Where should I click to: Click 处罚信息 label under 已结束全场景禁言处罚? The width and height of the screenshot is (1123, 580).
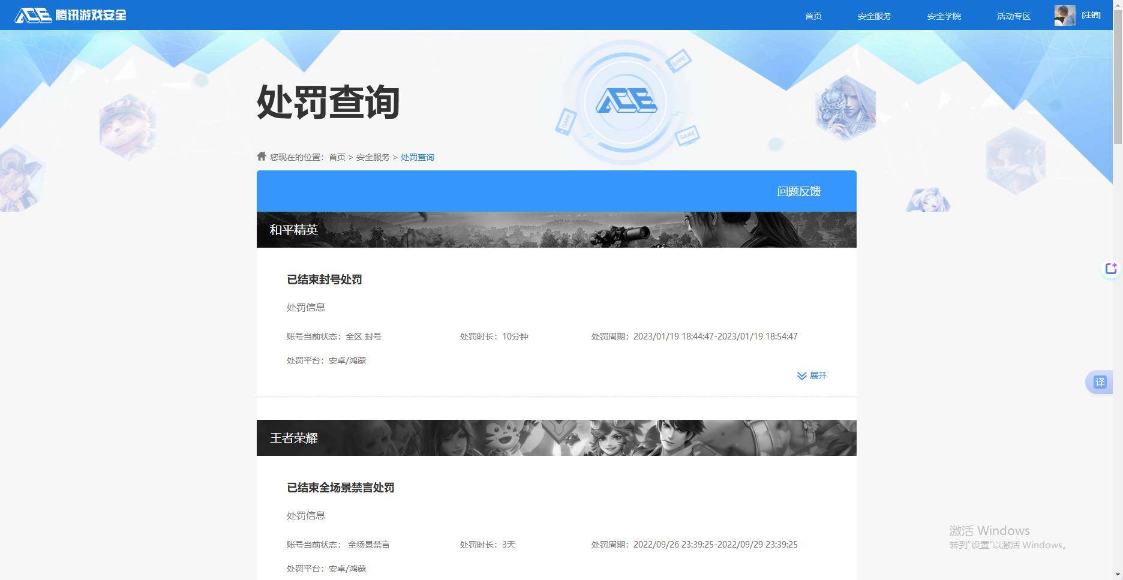click(306, 515)
